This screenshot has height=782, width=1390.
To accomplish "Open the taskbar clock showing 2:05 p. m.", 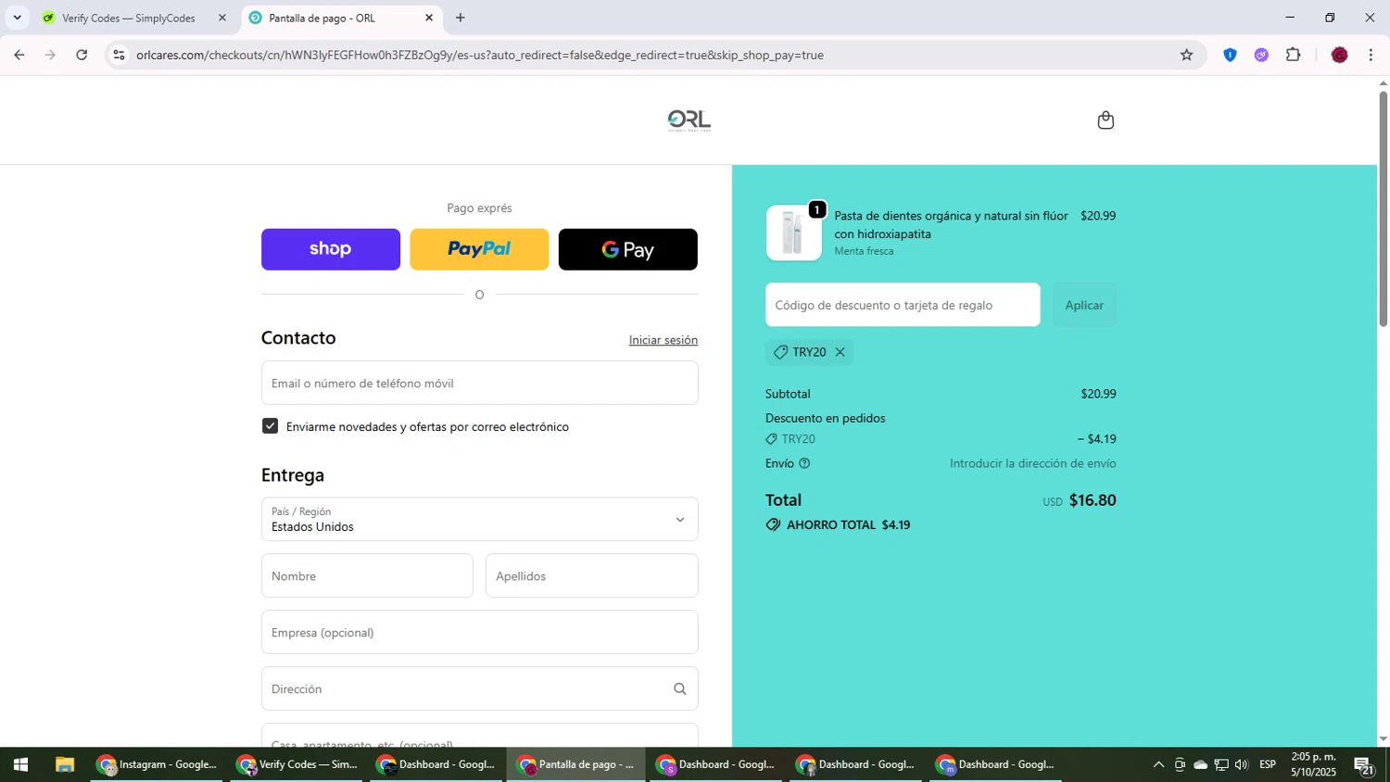I will click(x=1313, y=764).
